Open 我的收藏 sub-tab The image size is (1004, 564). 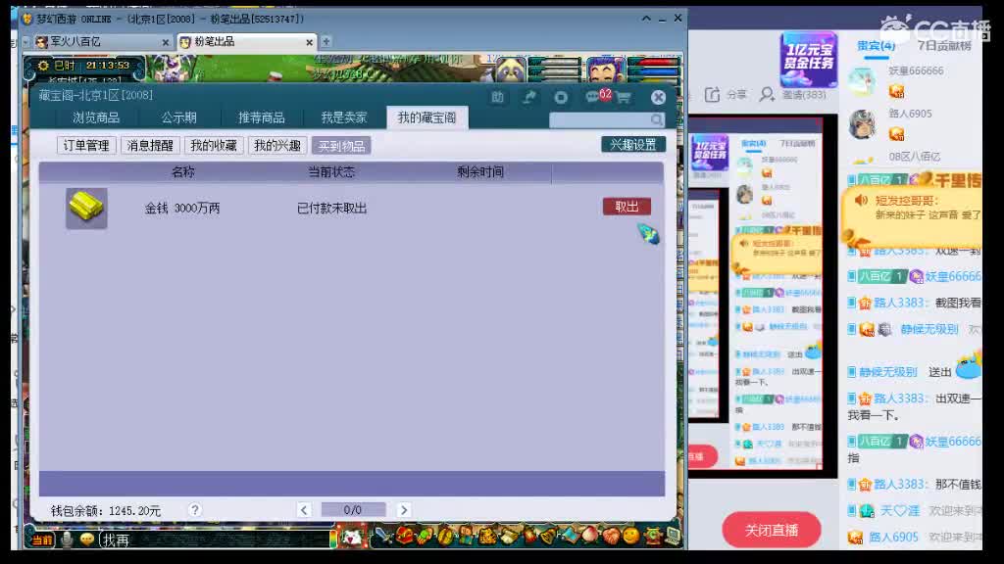[214, 146]
